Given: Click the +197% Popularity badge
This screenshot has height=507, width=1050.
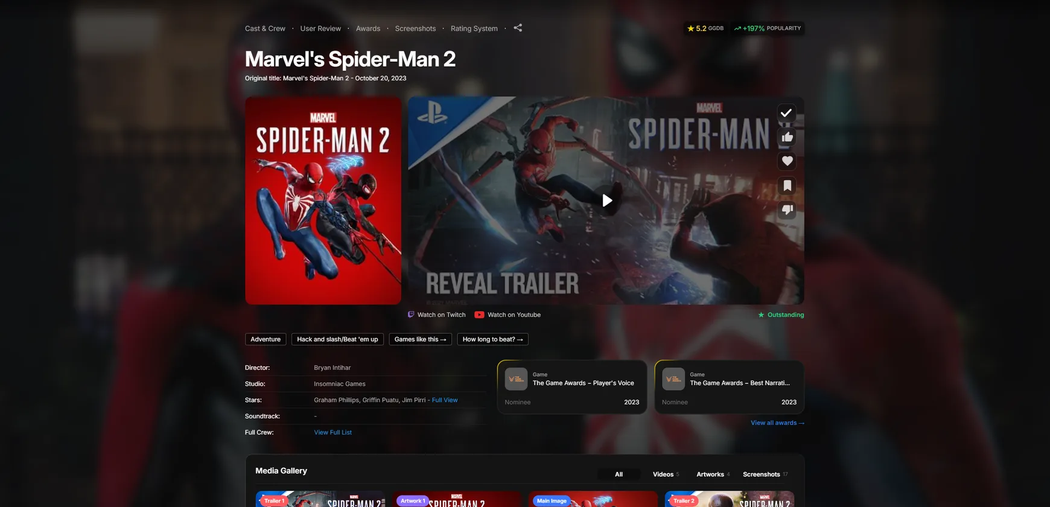Looking at the screenshot, I should (x=768, y=28).
